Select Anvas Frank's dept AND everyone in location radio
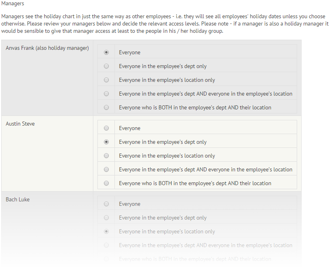This screenshot has width=330, height=267. 106,94
